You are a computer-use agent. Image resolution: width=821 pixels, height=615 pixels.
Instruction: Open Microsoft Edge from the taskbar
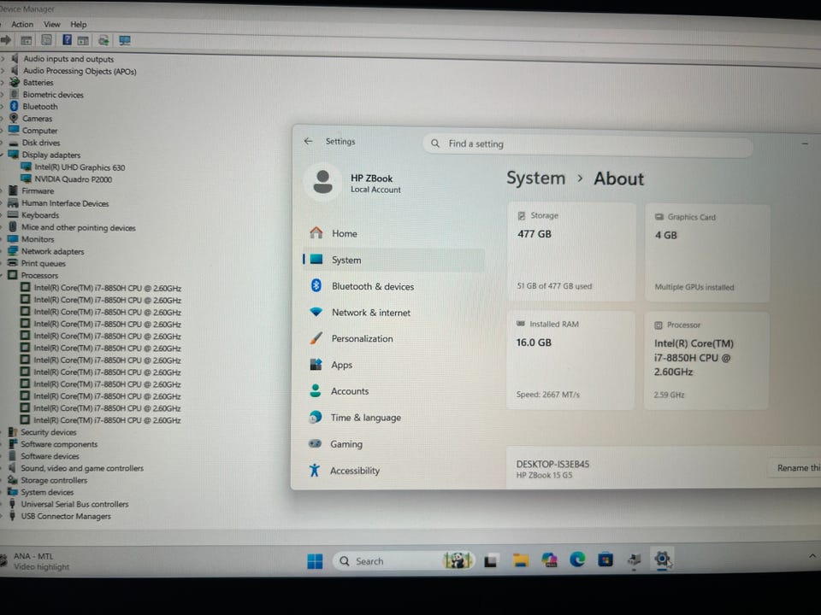click(x=577, y=559)
